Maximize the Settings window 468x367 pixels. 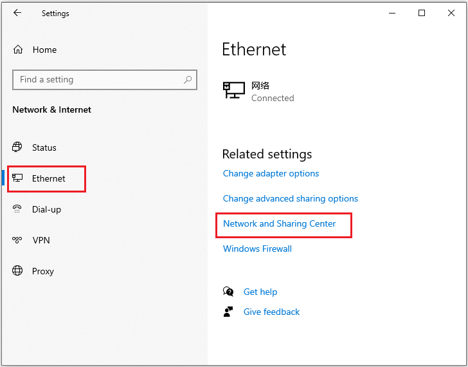click(x=422, y=13)
